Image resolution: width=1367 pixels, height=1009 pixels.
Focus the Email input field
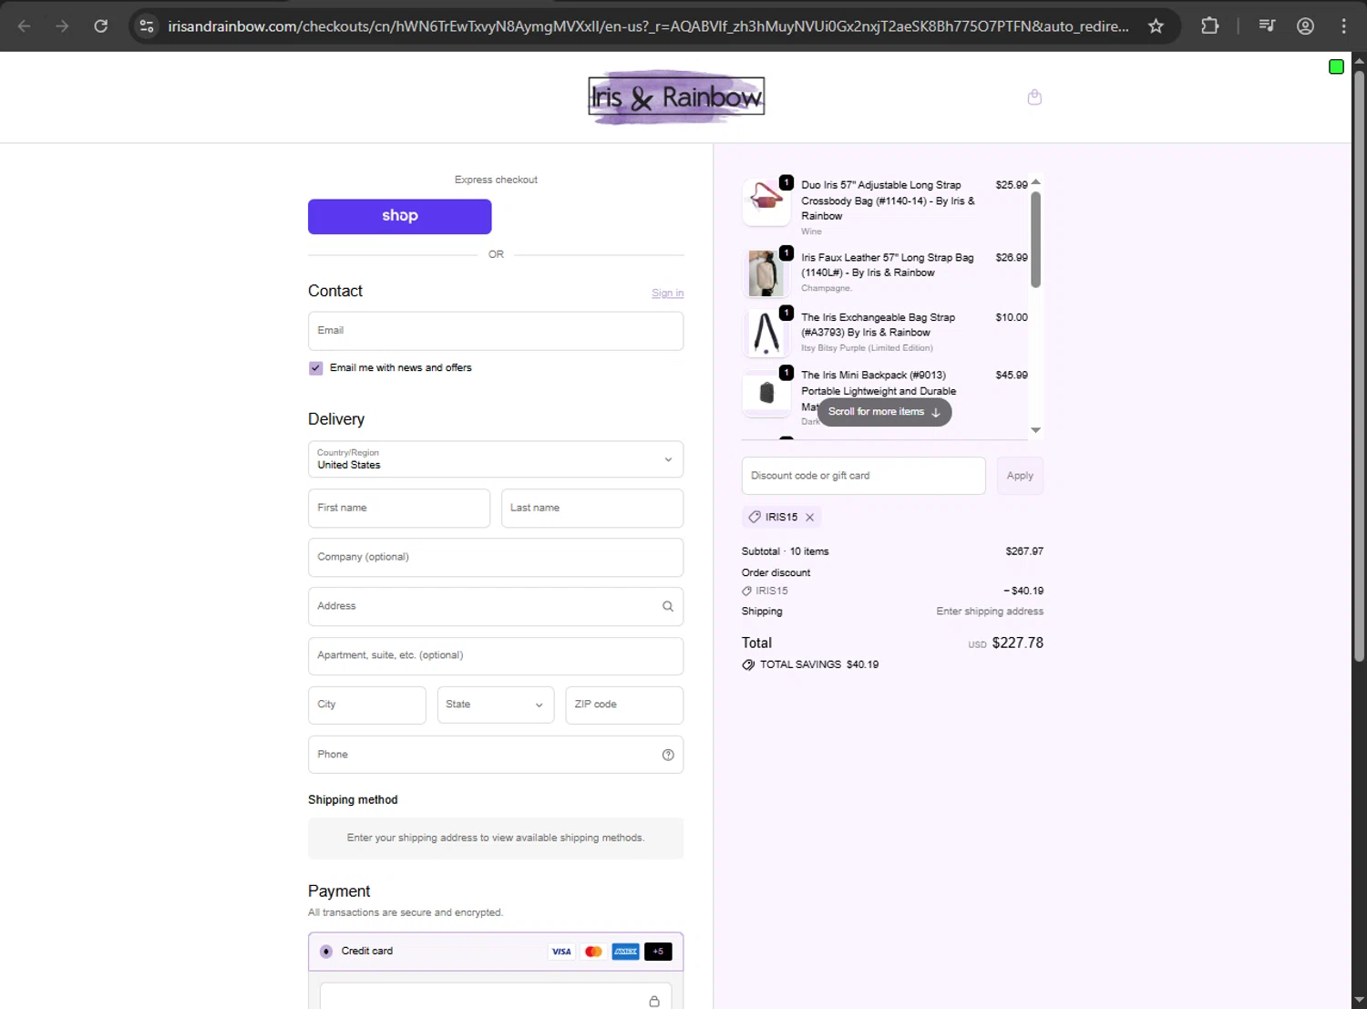pos(496,331)
